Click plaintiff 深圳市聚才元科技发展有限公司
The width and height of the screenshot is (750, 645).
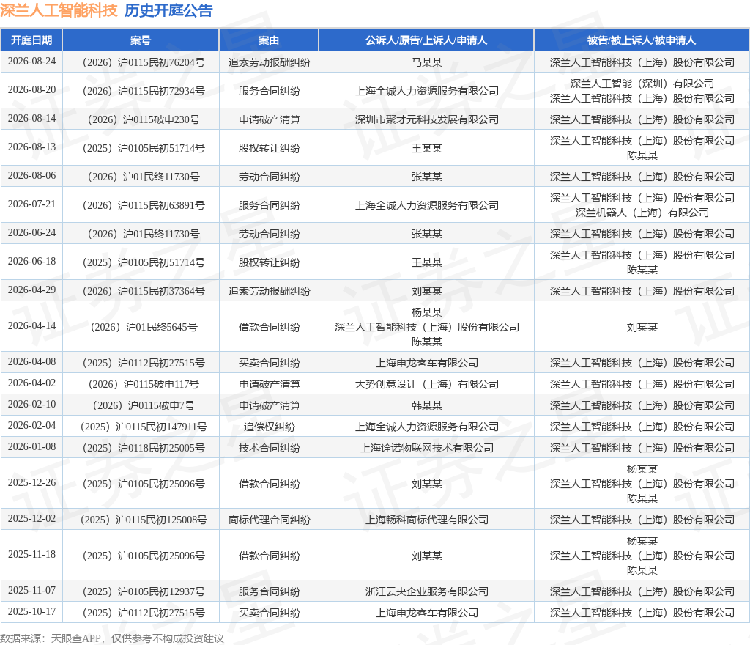click(x=427, y=119)
